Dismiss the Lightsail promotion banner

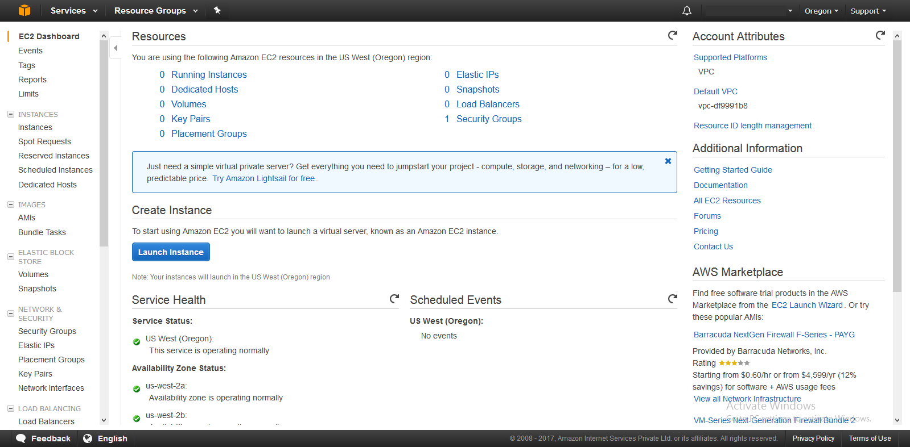(x=668, y=161)
